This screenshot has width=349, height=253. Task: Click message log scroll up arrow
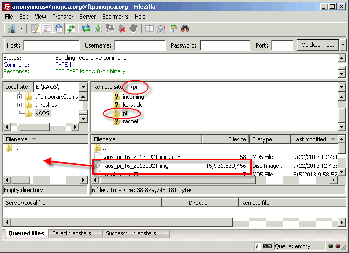coord(342,59)
